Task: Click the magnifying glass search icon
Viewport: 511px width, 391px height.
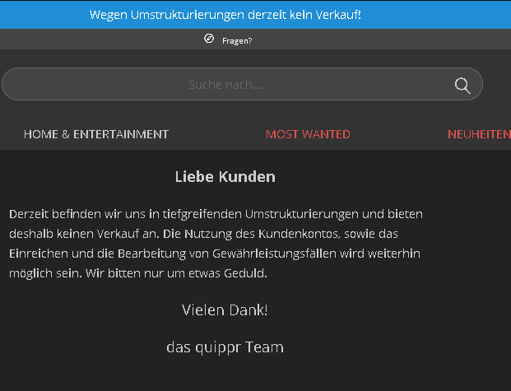Action: tap(462, 86)
